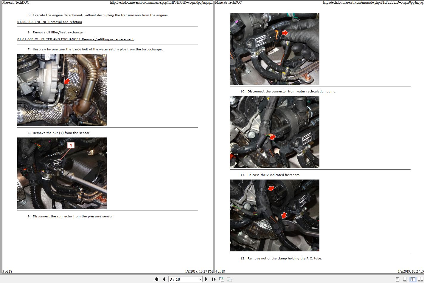This screenshot has width=424, height=283.
Task: Select the two fasteners release photo
Action: tap(274, 215)
